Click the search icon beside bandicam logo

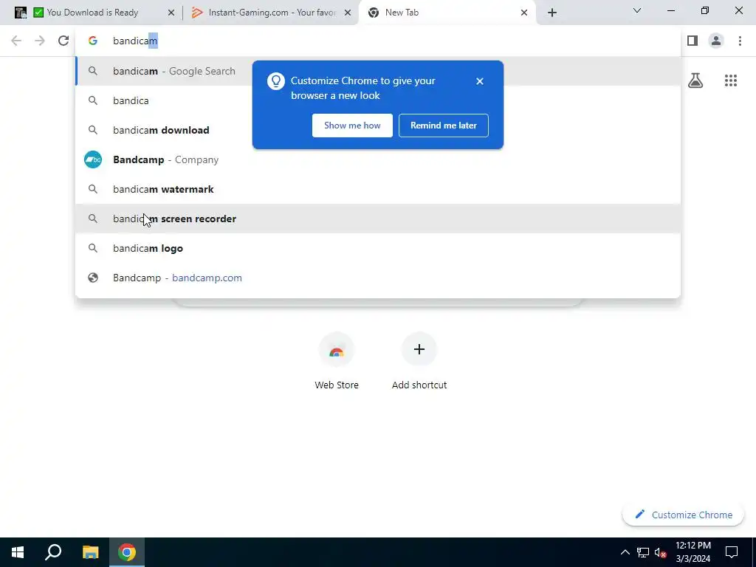[93, 248]
